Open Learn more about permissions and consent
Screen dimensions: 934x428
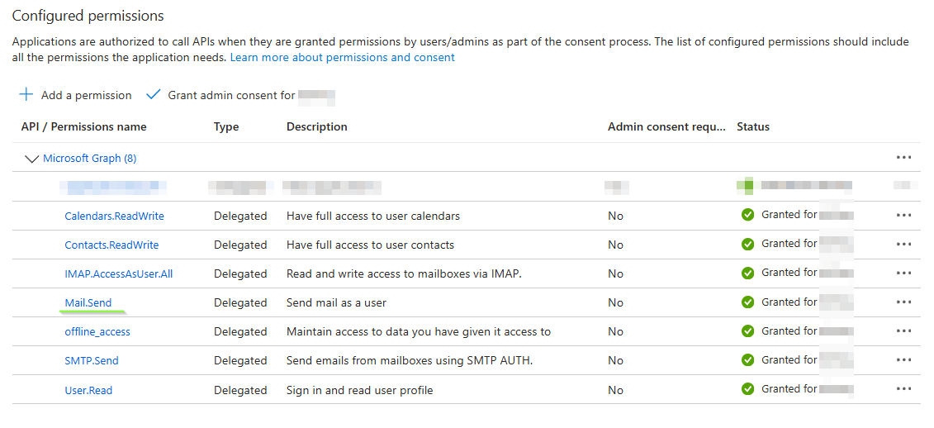pos(342,57)
